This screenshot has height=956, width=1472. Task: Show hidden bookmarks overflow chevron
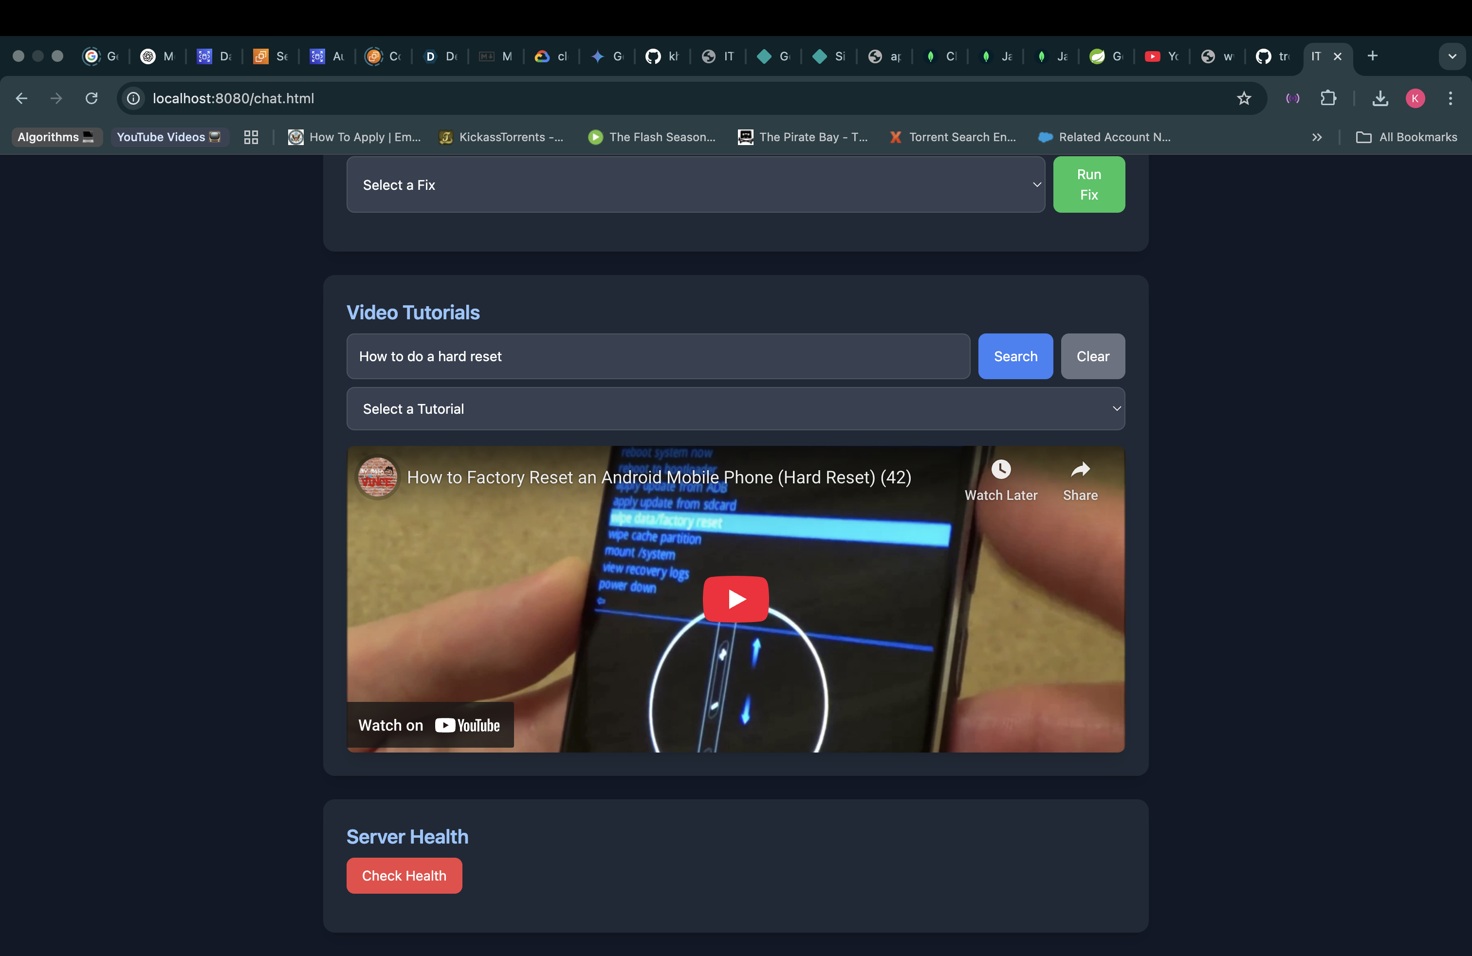coord(1317,137)
